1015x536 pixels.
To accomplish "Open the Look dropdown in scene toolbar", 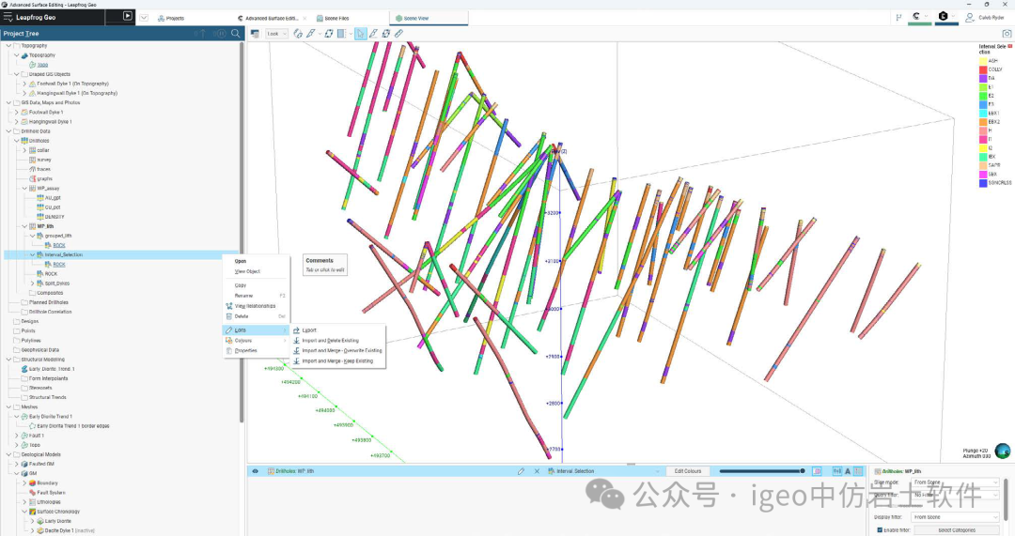I will (276, 34).
